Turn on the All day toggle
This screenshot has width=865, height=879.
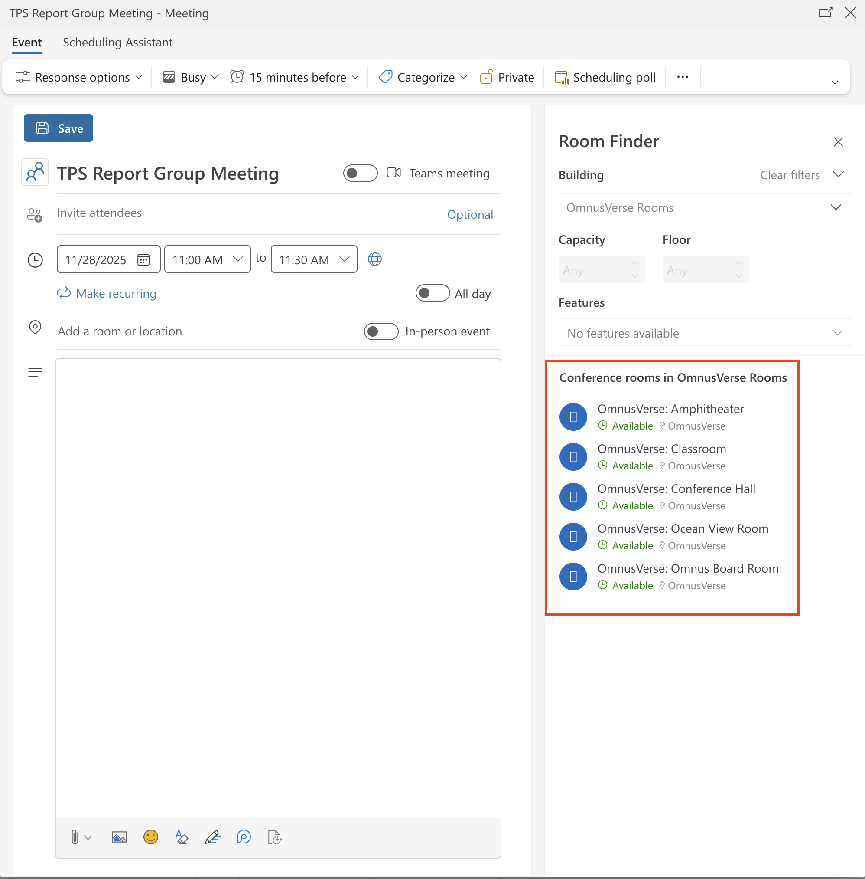pyautogui.click(x=432, y=293)
